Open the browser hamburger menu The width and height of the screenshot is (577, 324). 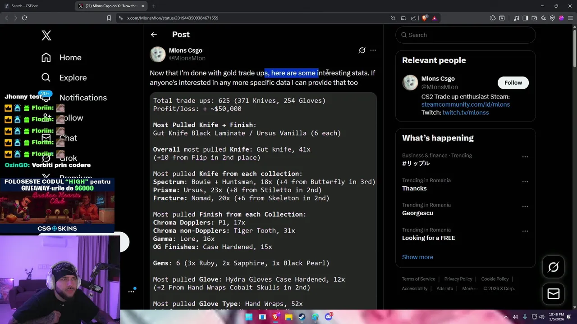pyautogui.click(x=570, y=18)
